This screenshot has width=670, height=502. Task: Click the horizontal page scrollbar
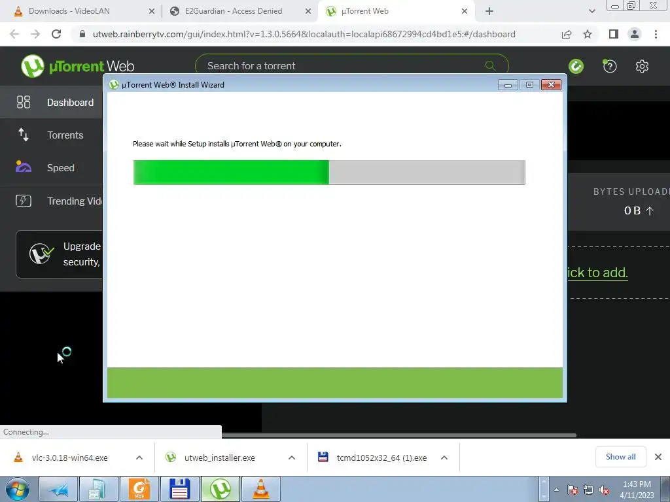click(x=399, y=435)
